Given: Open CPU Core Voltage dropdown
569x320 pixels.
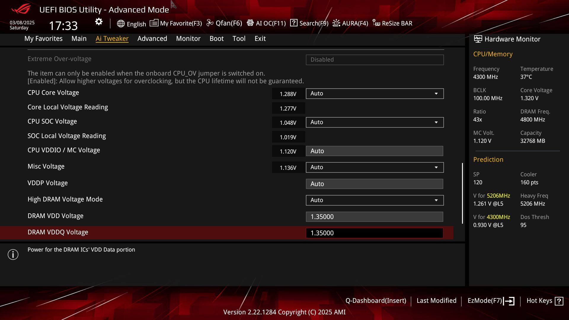Looking at the screenshot, I should click(x=375, y=94).
